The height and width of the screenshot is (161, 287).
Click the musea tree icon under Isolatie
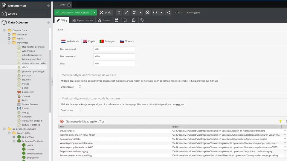pos(24,149)
